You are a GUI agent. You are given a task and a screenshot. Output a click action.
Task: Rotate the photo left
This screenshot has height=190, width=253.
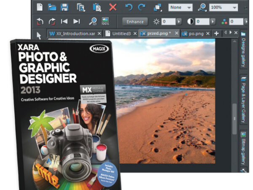pos(40,22)
